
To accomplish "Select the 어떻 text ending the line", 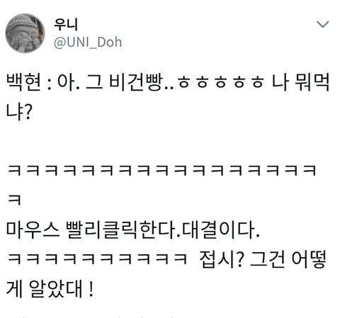I will pos(309,259).
